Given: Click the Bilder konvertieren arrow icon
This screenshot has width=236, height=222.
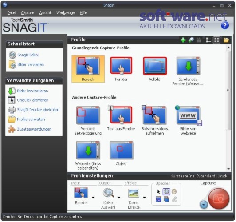Looking at the screenshot, I should pos(12,91).
